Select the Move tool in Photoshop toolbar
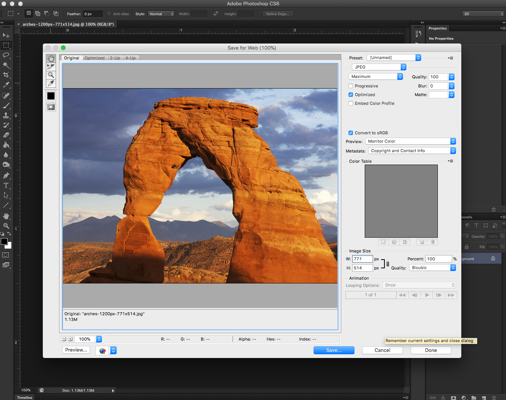The image size is (506, 400). click(6, 36)
